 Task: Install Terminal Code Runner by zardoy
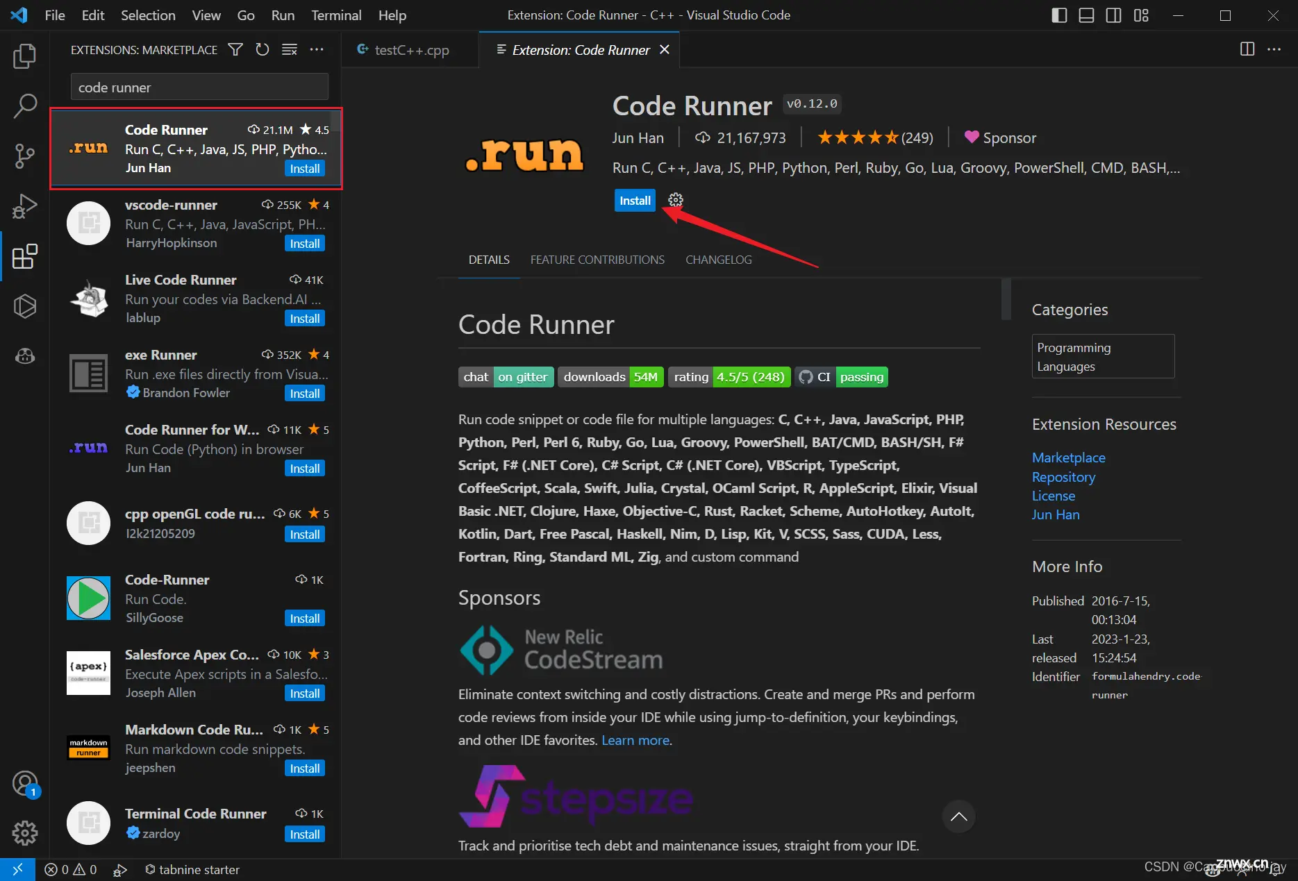[305, 834]
